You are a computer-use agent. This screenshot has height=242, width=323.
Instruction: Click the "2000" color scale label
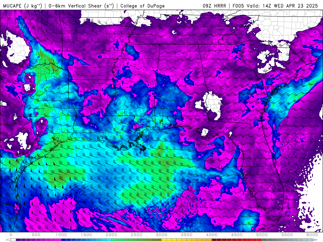(111, 235)
